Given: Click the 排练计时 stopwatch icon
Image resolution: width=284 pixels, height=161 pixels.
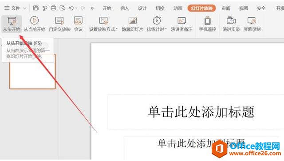Looking at the screenshot, I should (x=157, y=20).
